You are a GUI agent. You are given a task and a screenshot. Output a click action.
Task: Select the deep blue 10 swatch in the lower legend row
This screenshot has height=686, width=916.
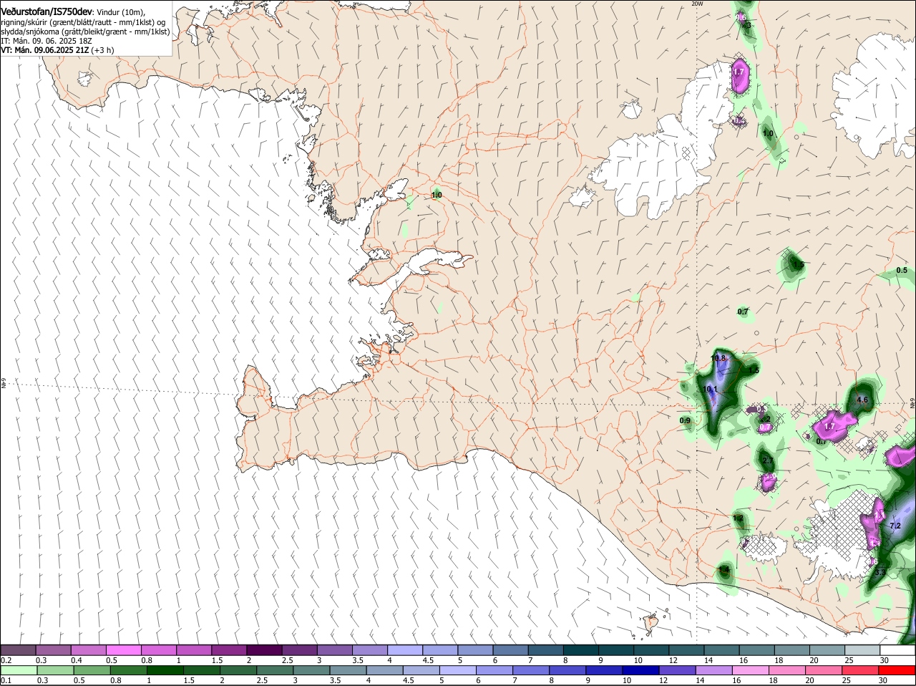[x=640, y=670]
